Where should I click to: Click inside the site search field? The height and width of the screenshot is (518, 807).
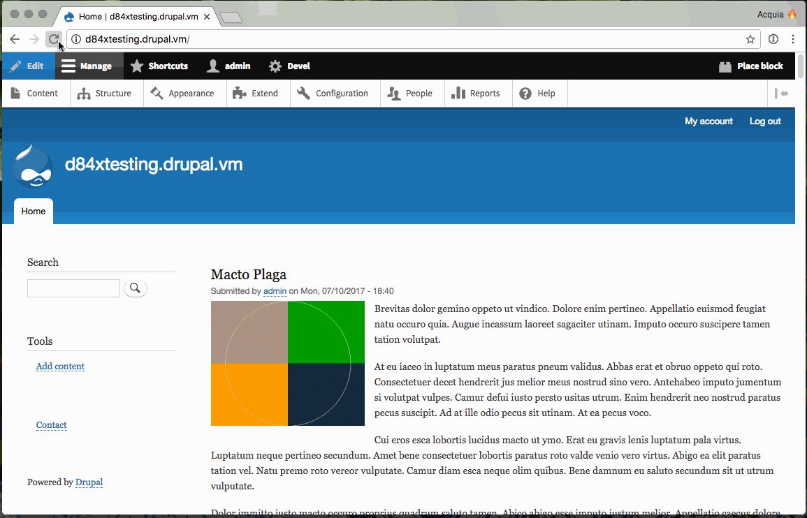pos(73,288)
